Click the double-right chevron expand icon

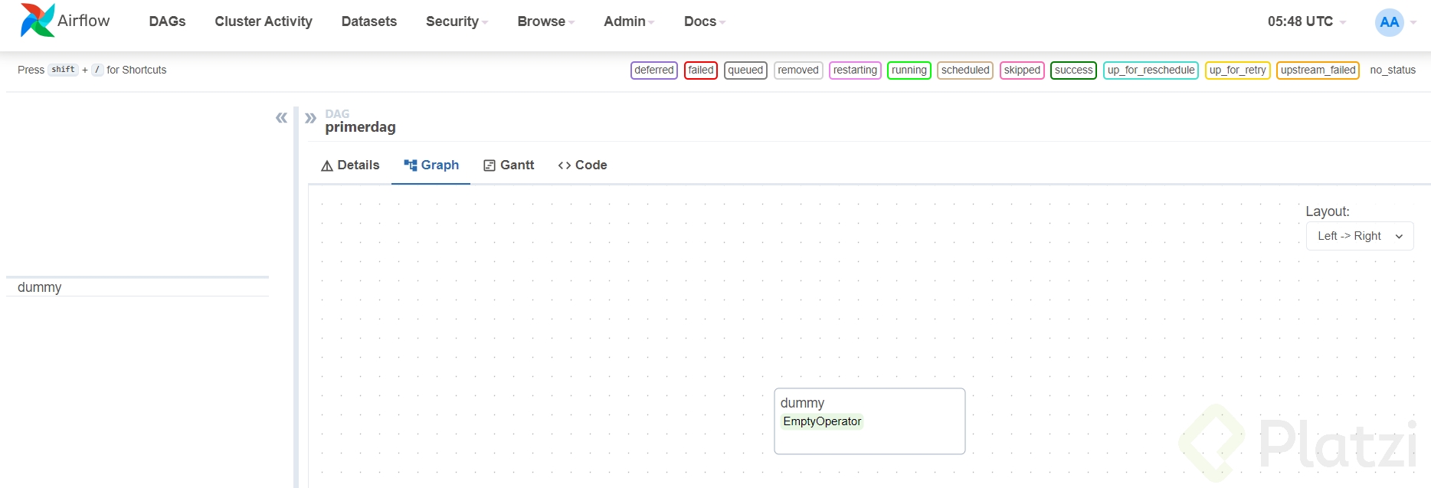[310, 118]
